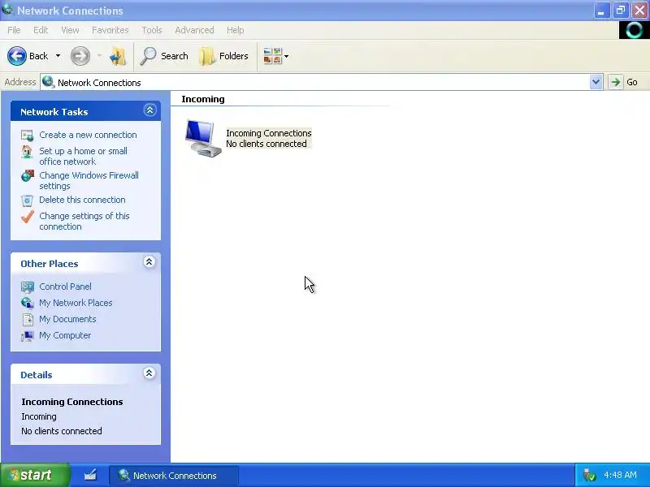Open the View menu
The image size is (650, 487).
[x=70, y=30]
